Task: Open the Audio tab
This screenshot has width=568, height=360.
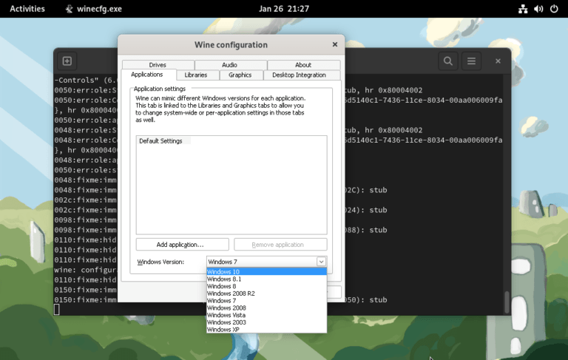Action: (229, 65)
